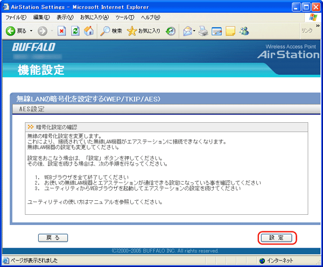The height and width of the screenshot is (267, 323).
Task: Expand the Mail icon dropdown arrow
Action: click(194, 31)
